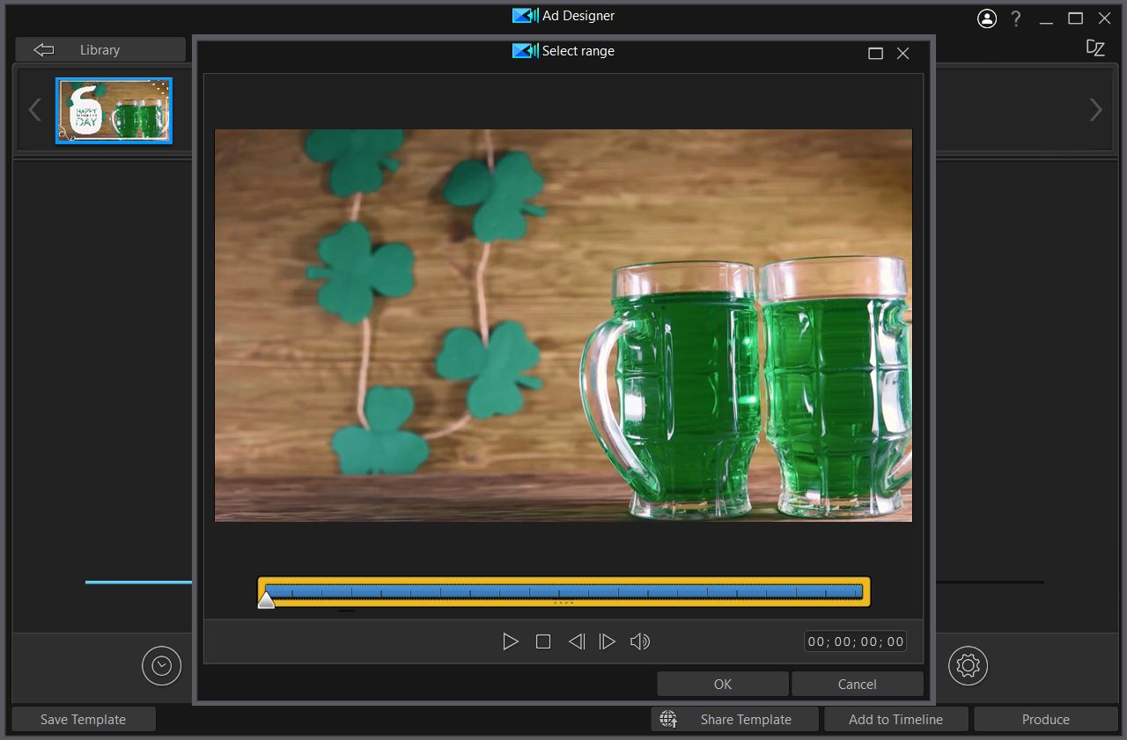This screenshot has width=1127, height=740.
Task: Confirm range with OK button
Action: click(722, 684)
